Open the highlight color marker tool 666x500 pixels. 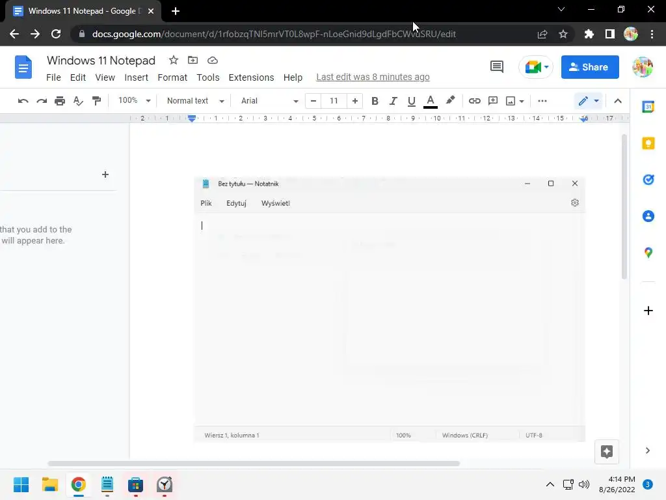click(x=450, y=100)
